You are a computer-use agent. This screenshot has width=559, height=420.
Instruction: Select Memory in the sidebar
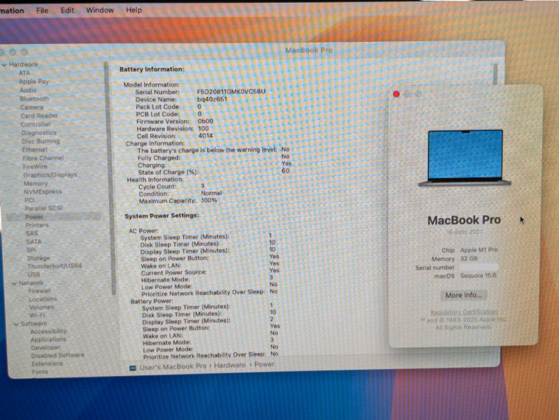(x=36, y=183)
